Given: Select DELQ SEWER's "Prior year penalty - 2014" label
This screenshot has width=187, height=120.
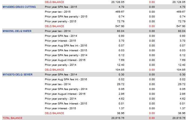Looking at the screenshot, I should [x=61, y=99].
